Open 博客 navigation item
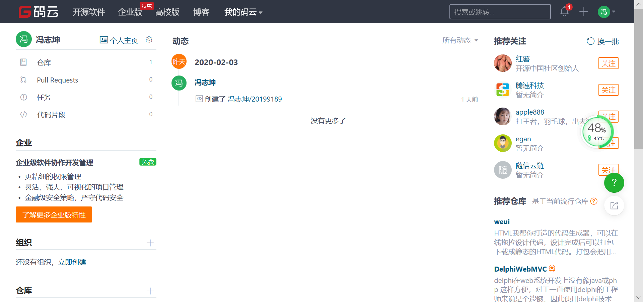643x302 pixels. (201, 12)
